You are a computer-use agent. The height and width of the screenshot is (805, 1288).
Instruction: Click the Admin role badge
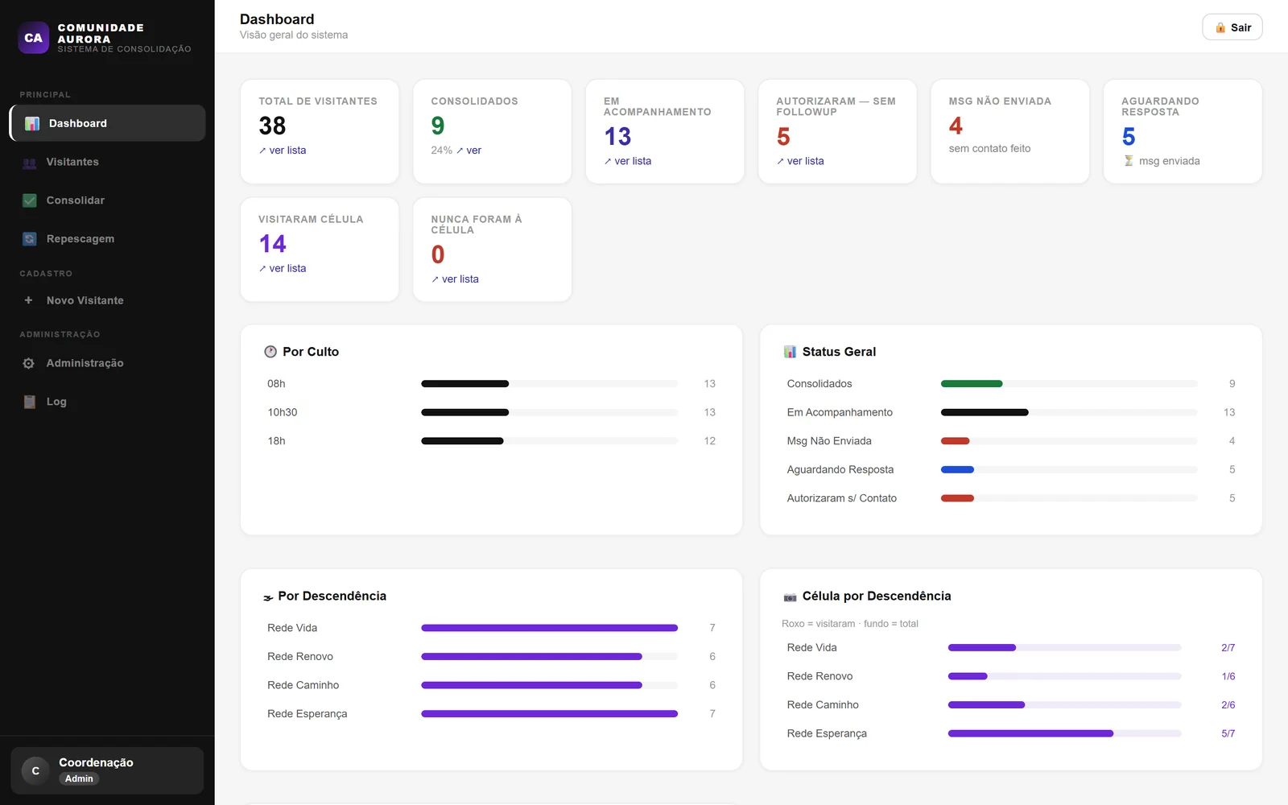(79, 778)
